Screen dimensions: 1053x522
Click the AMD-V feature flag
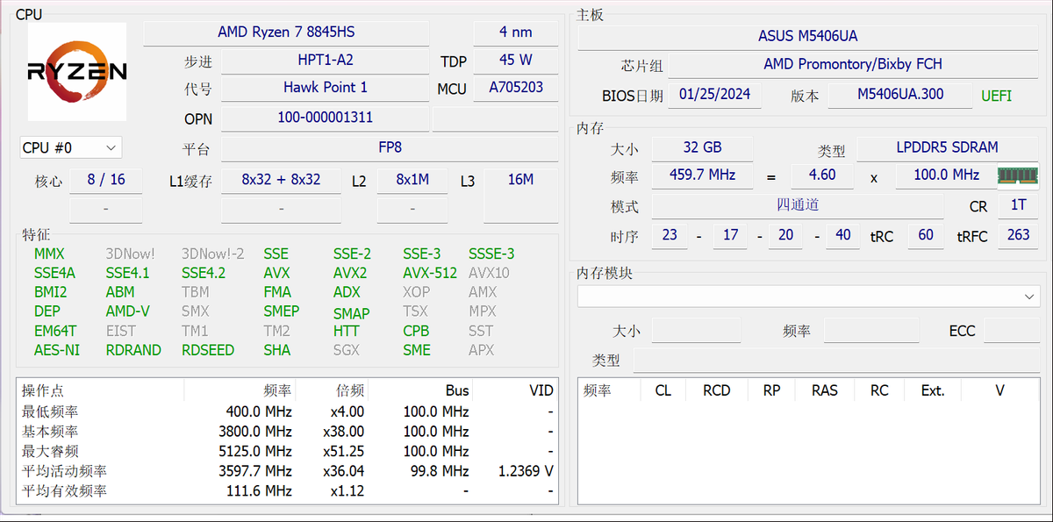(x=127, y=311)
